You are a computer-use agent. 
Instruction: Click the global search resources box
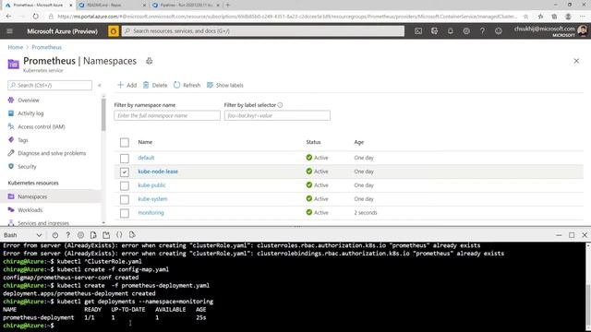coord(263,30)
